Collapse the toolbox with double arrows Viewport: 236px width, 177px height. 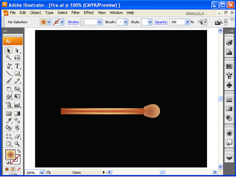tap(5, 31)
